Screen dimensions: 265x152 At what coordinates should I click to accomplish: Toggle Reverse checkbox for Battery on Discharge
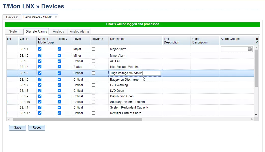93,80
